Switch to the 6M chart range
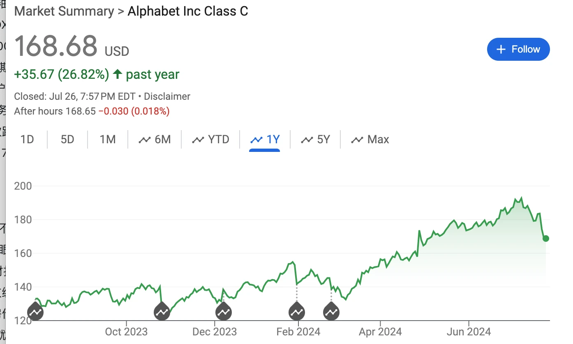The height and width of the screenshot is (344, 573). (x=155, y=140)
